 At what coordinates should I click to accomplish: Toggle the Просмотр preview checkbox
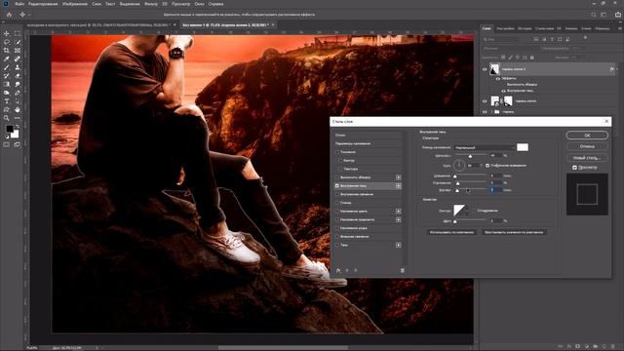[x=574, y=168]
